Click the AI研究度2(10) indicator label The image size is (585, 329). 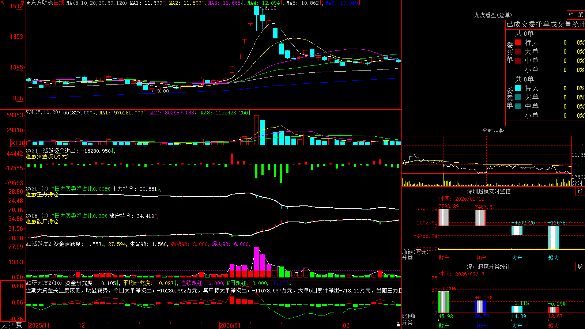point(44,283)
